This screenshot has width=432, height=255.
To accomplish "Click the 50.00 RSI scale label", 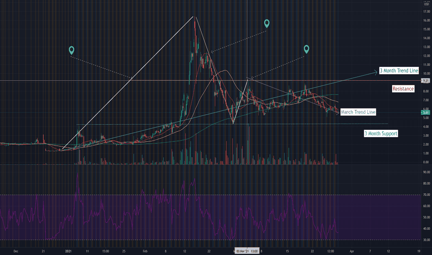I will coord(426,217).
